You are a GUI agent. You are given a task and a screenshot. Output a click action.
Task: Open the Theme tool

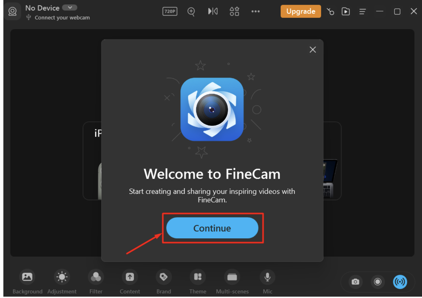[x=198, y=281]
